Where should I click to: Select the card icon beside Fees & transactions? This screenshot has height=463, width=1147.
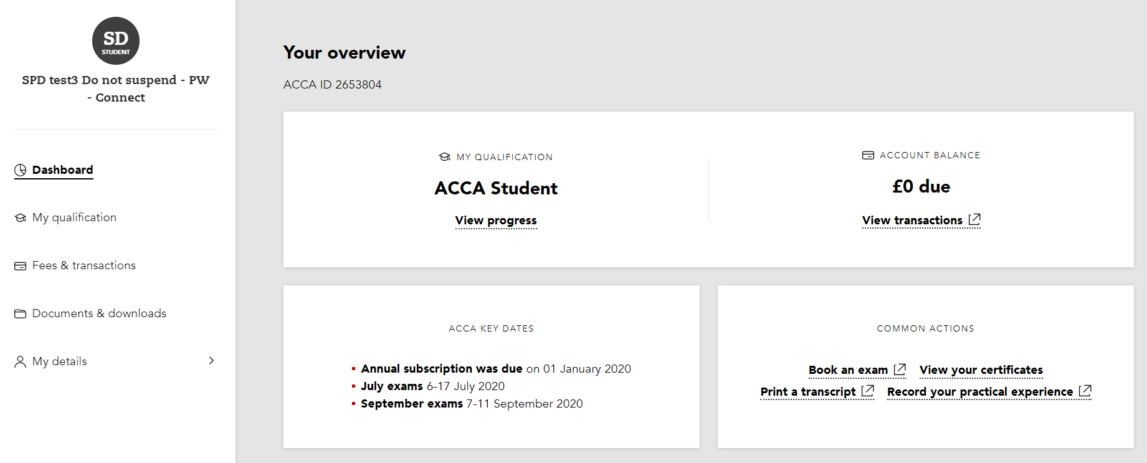point(19,265)
